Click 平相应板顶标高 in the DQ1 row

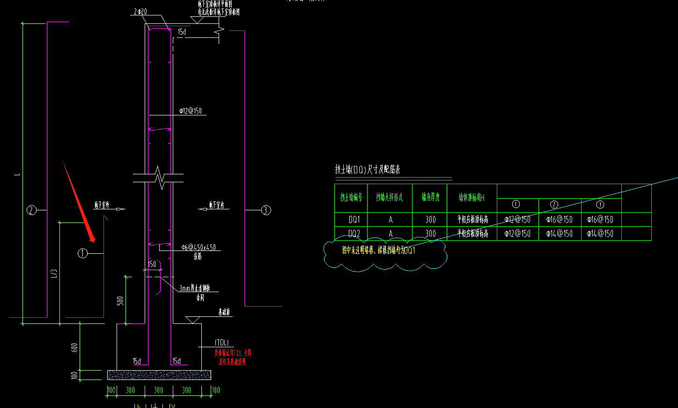point(472,220)
